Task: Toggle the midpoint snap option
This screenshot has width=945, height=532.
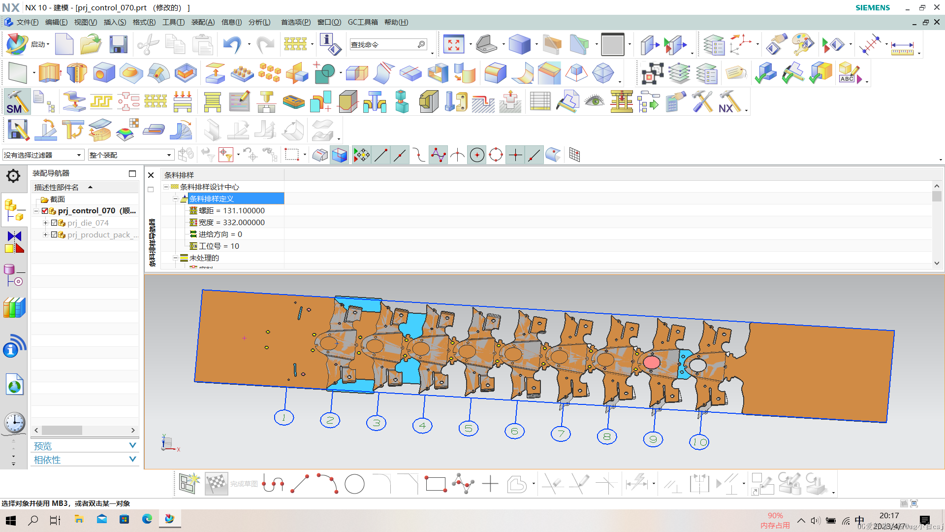Action: pyautogui.click(x=400, y=155)
